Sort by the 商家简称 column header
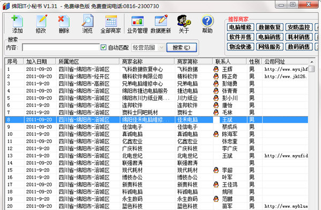The height and width of the screenshot is (210, 321). [194, 61]
